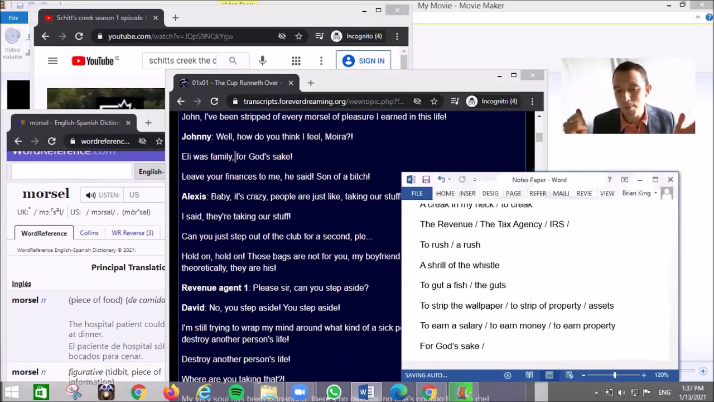
Task: Open Spotify from the taskbar
Action: (x=237, y=393)
